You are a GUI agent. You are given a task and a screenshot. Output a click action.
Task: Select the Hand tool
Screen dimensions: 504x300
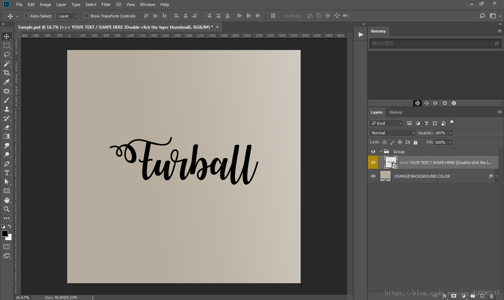coord(7,200)
